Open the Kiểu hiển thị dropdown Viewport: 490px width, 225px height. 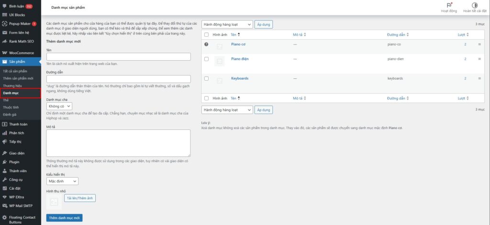(62, 182)
